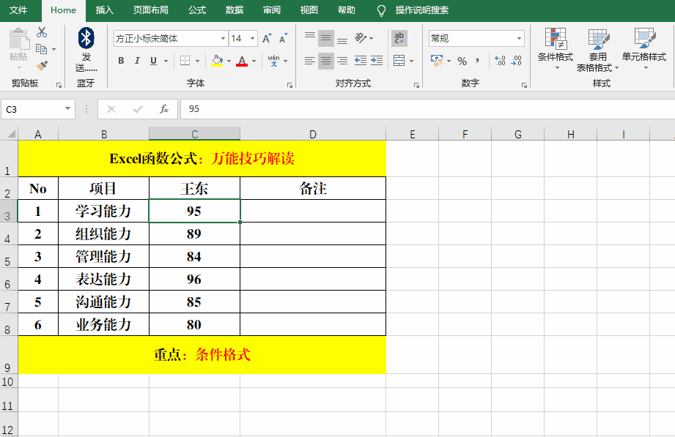Align text left

tap(310, 61)
